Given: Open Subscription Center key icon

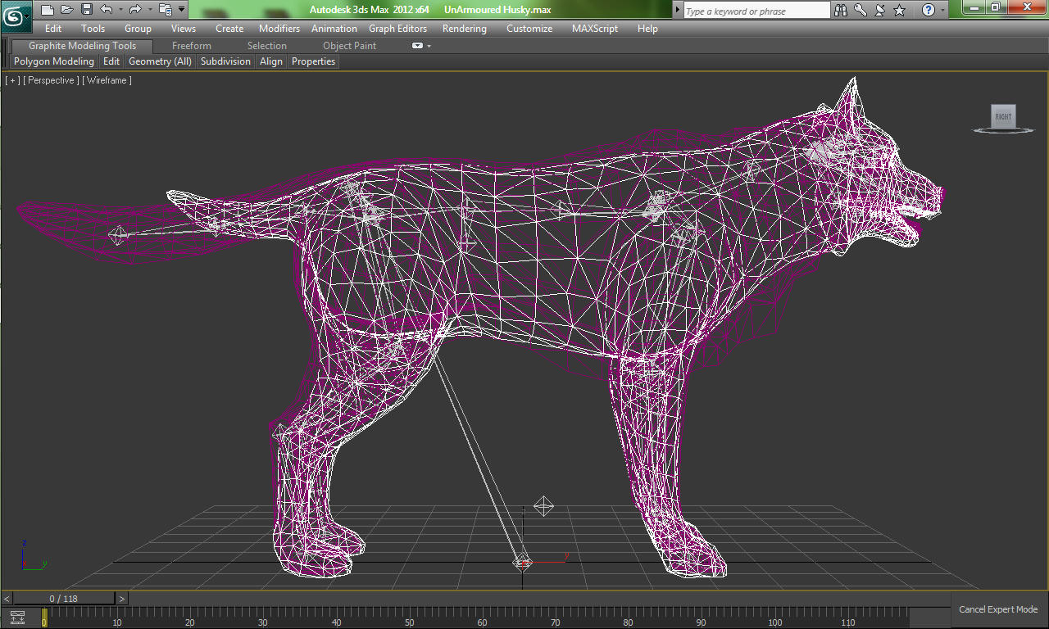Looking at the screenshot, I should coord(861,10).
